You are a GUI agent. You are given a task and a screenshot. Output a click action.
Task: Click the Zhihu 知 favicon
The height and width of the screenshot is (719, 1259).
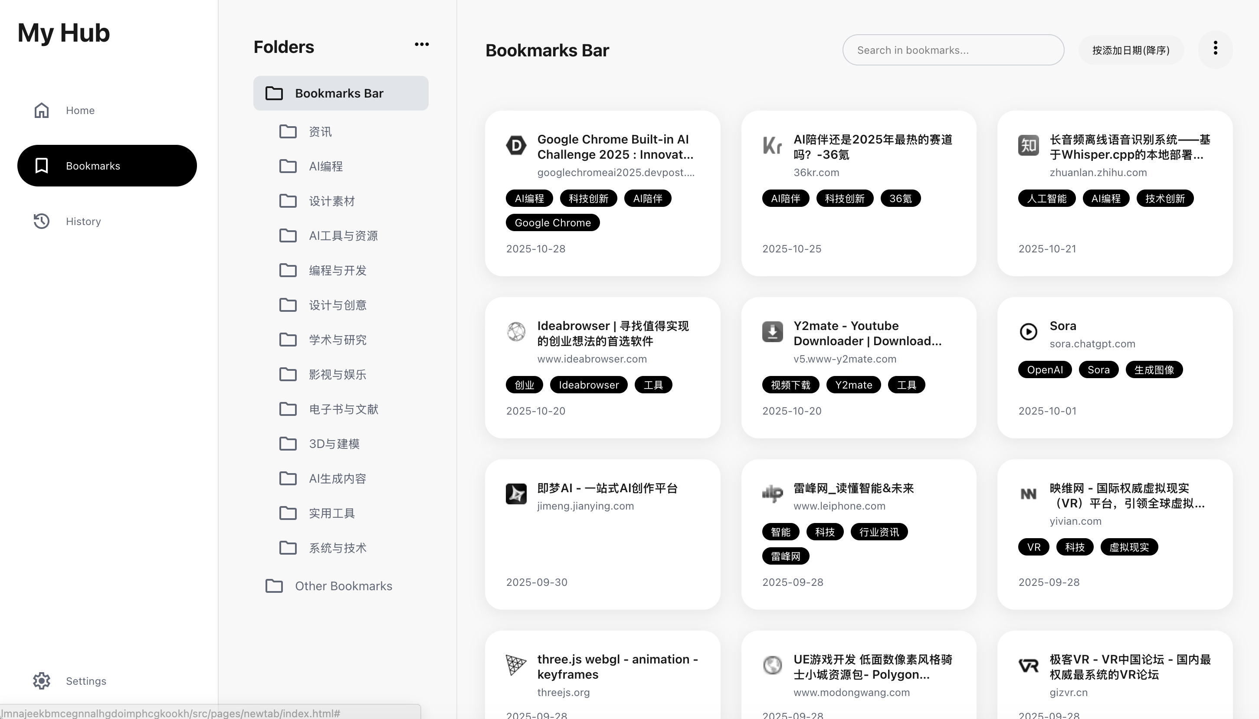(x=1028, y=145)
